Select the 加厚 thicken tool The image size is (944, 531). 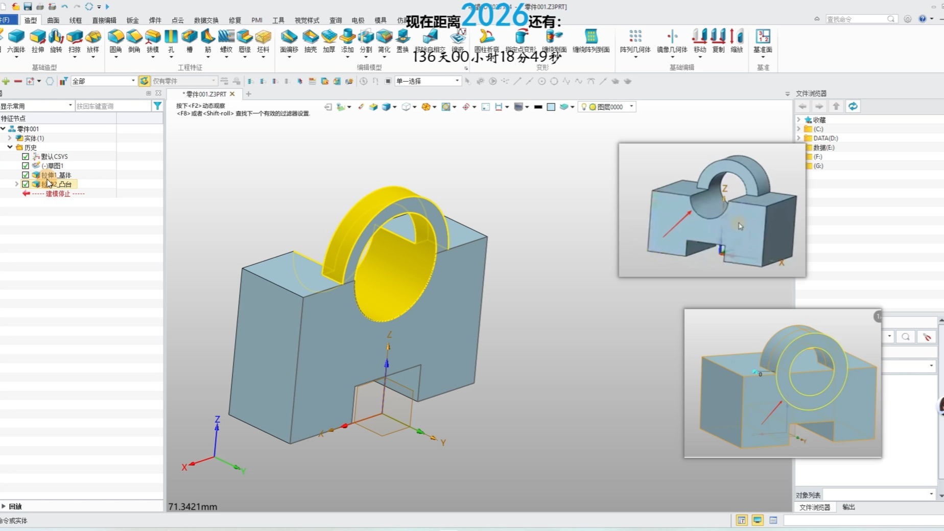[x=329, y=41]
